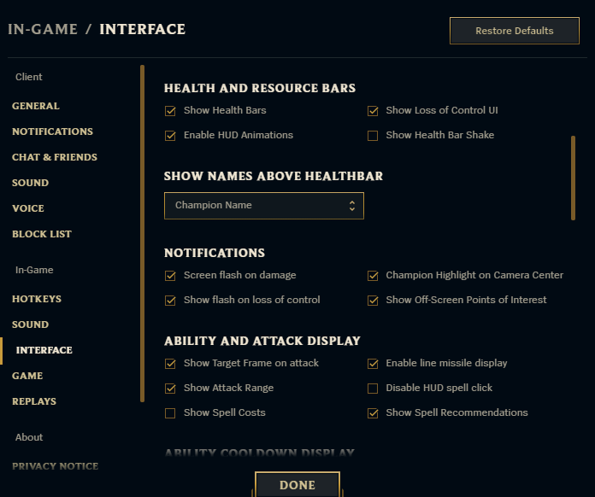Check Disable HUD spell click
Image resolution: width=595 pixels, height=497 pixels.
click(373, 389)
